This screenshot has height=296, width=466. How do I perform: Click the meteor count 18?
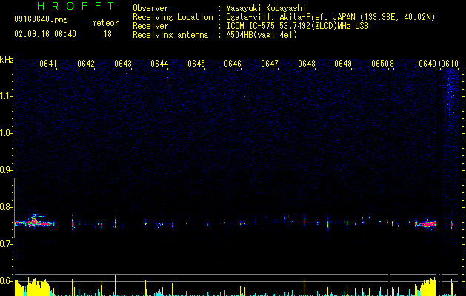tap(107, 34)
